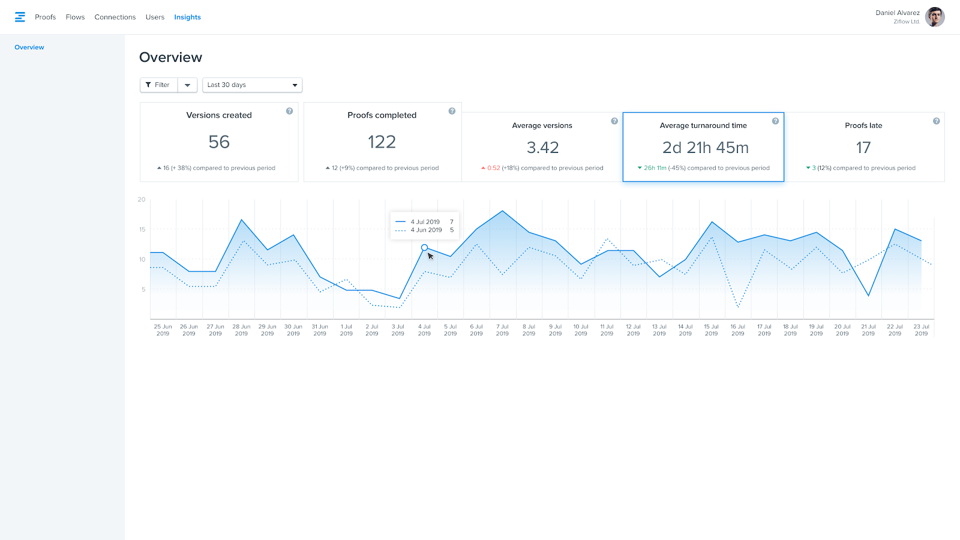
Task: Open the Last 30 days dropdown
Action: 252,85
